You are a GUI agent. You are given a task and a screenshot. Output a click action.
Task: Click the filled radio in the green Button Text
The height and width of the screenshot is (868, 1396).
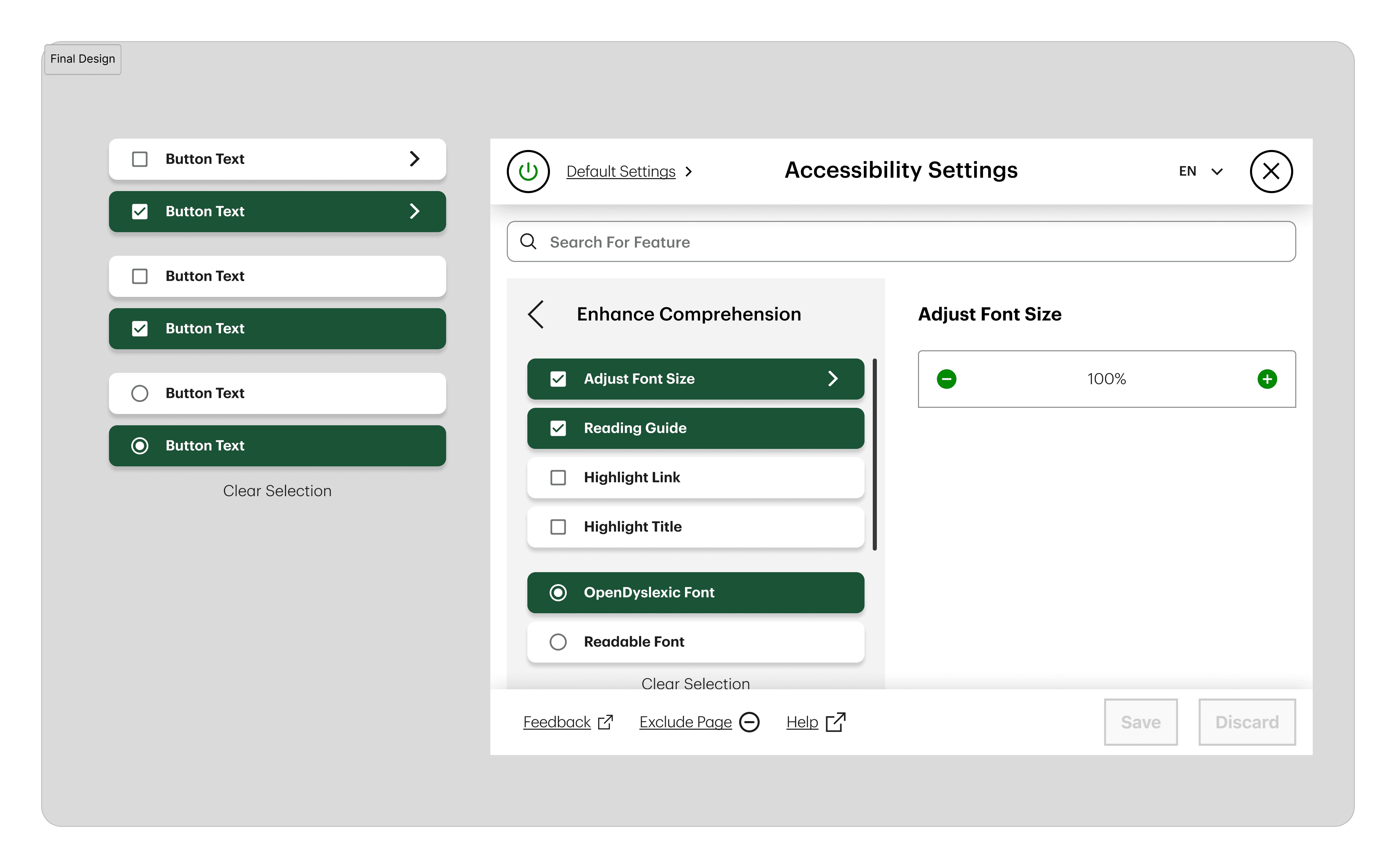point(139,445)
